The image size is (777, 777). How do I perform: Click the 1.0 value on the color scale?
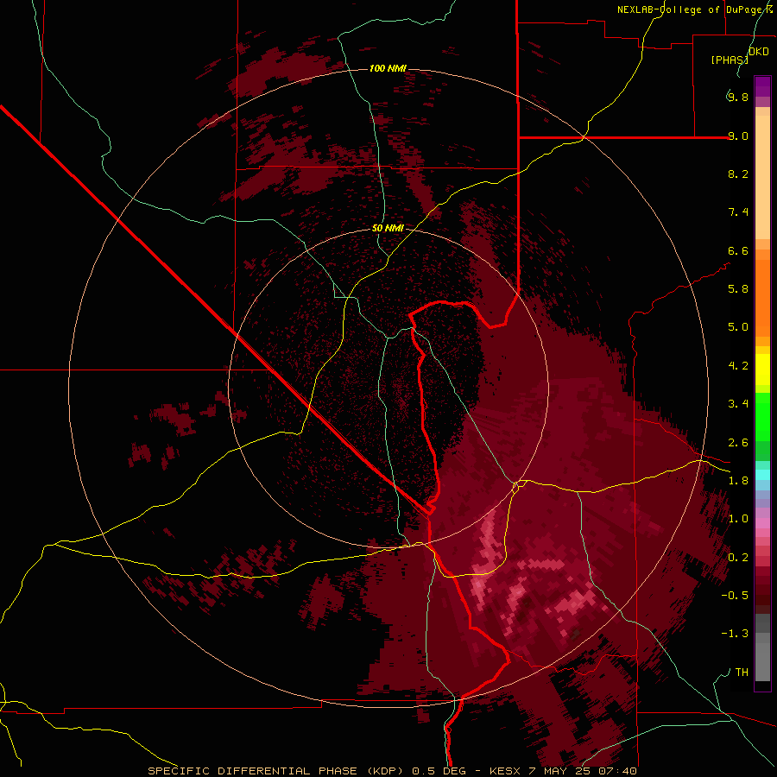tap(738, 519)
